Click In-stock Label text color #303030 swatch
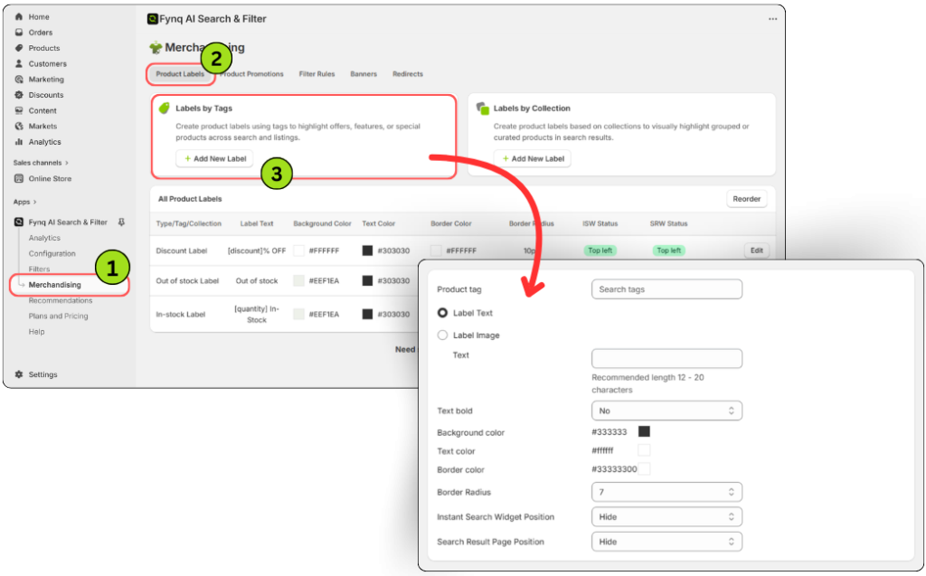 coord(367,315)
